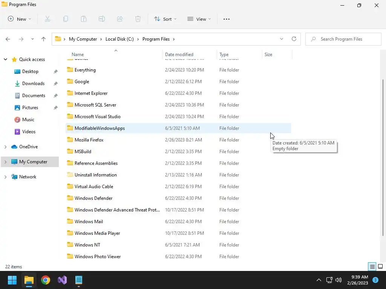Click the Rename icon in toolbar
This screenshot has height=289, width=386.
click(102, 19)
